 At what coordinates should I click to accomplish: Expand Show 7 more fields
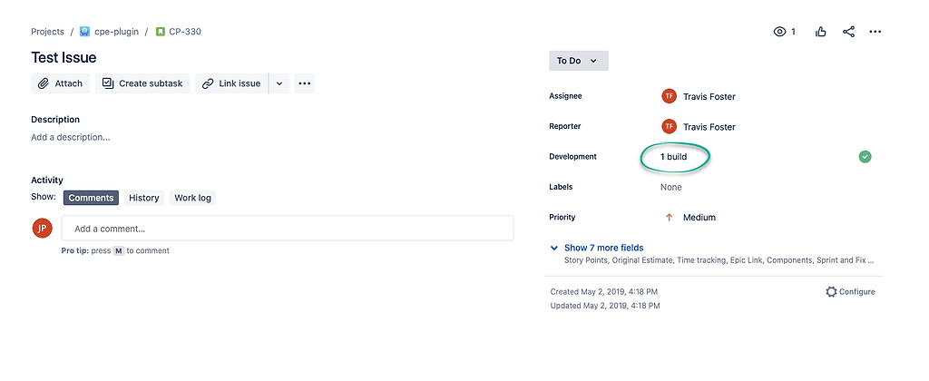click(x=603, y=248)
